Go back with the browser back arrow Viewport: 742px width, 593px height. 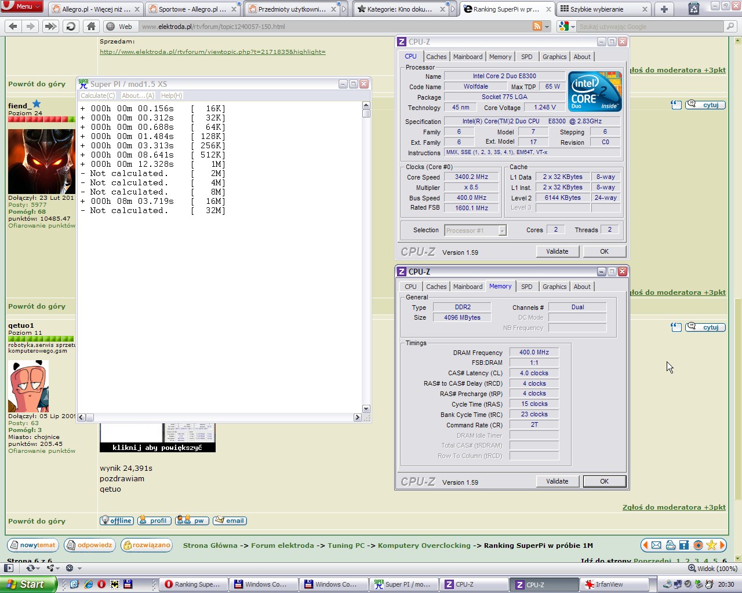(13, 27)
